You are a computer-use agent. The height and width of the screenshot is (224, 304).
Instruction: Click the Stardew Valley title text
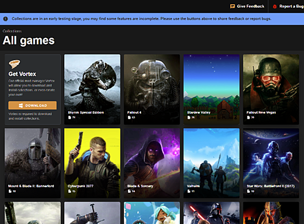[x=199, y=112]
